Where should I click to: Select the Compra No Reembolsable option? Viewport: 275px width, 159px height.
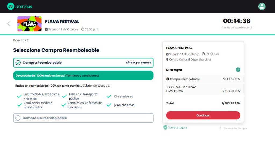point(83,118)
